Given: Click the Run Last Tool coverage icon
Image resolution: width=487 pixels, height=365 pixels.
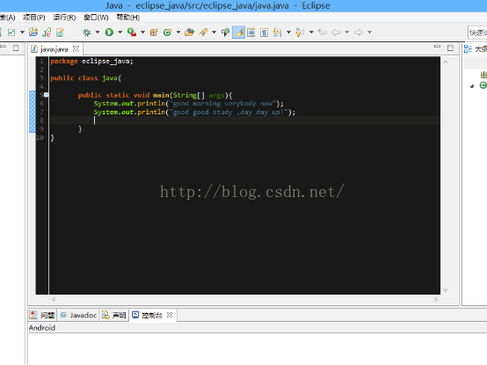Looking at the screenshot, I should (x=132, y=32).
